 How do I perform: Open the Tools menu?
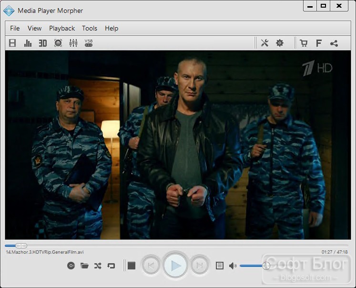point(90,28)
